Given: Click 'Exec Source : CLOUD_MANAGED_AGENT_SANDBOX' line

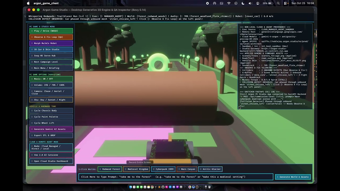Looking at the screenshot, I should (x=267, y=29).
